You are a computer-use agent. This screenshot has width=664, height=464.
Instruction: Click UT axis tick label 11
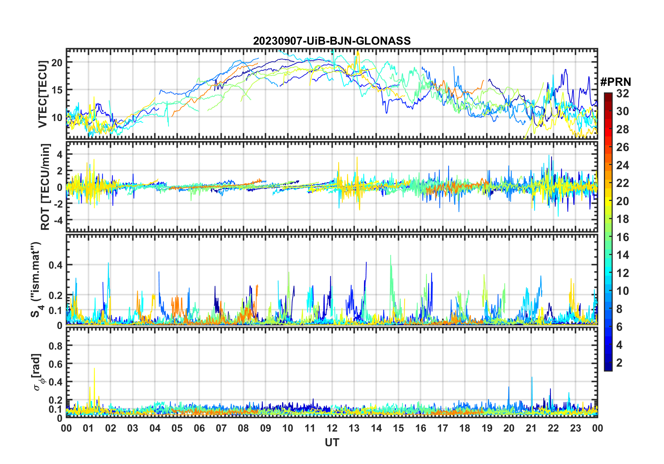tap(310, 428)
